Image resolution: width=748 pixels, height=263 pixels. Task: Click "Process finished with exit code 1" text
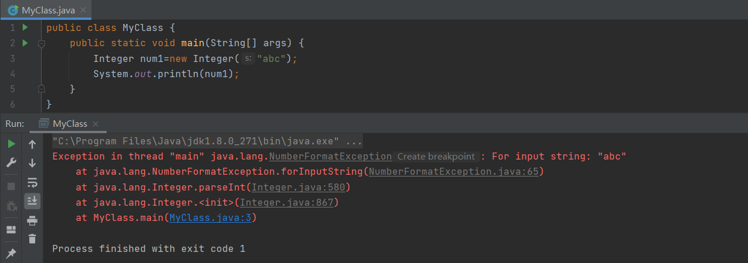click(x=149, y=249)
